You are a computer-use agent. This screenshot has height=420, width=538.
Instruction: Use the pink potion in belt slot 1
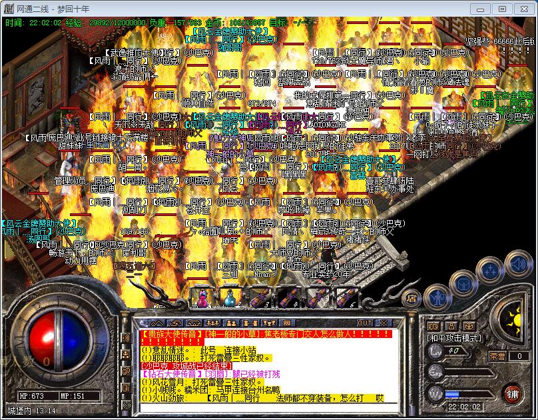pyautogui.click(x=202, y=298)
